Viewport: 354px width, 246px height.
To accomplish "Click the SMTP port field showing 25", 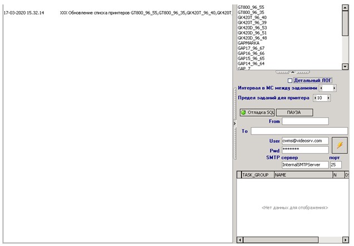I will 336,165.
